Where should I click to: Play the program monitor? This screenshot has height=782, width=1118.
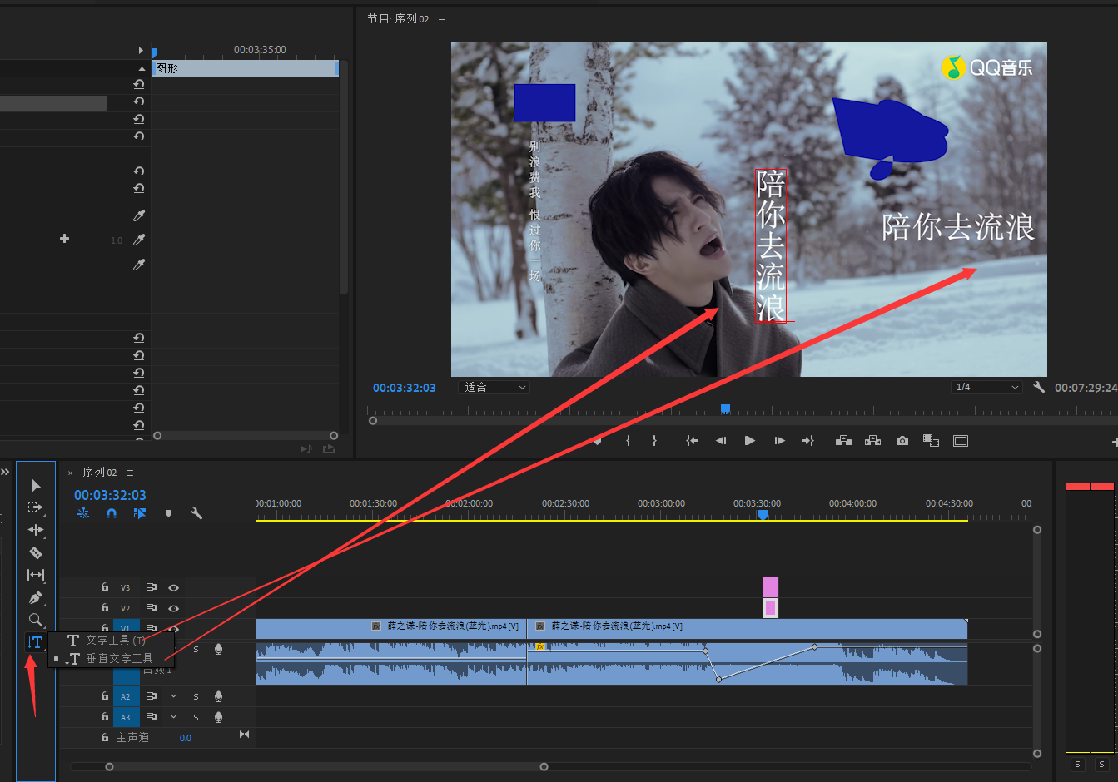(x=750, y=441)
